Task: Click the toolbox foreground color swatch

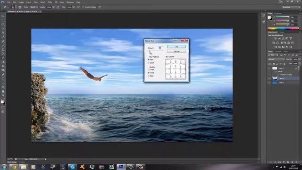Action: (2, 102)
